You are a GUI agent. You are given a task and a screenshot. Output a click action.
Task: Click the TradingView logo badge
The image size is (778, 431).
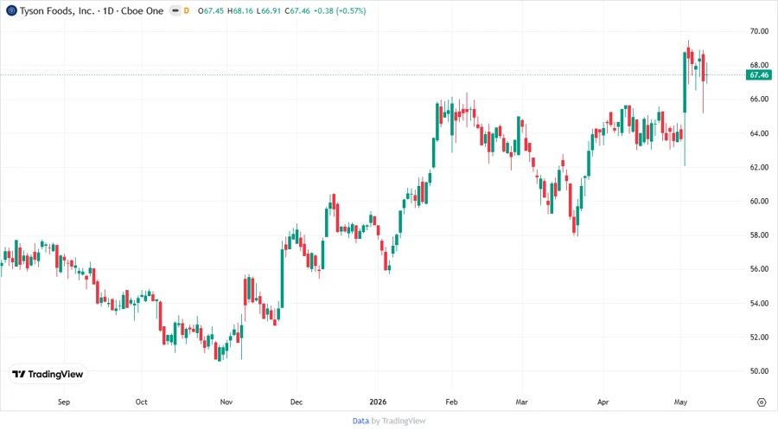coord(48,375)
